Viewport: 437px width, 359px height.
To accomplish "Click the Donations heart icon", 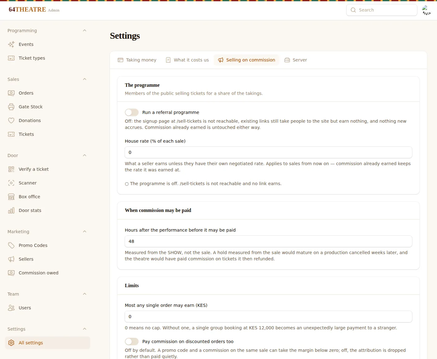I will (11, 120).
